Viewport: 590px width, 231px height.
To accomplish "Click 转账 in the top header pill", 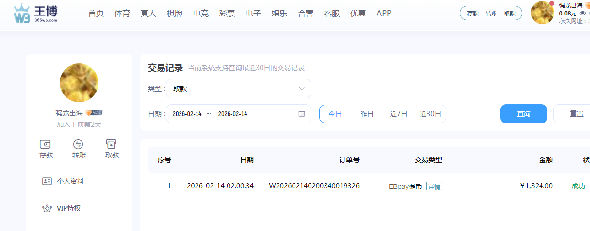I will tap(491, 14).
